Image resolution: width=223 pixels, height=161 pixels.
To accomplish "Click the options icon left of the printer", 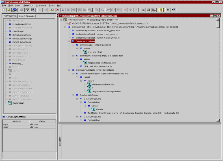I will (x=143, y=10).
